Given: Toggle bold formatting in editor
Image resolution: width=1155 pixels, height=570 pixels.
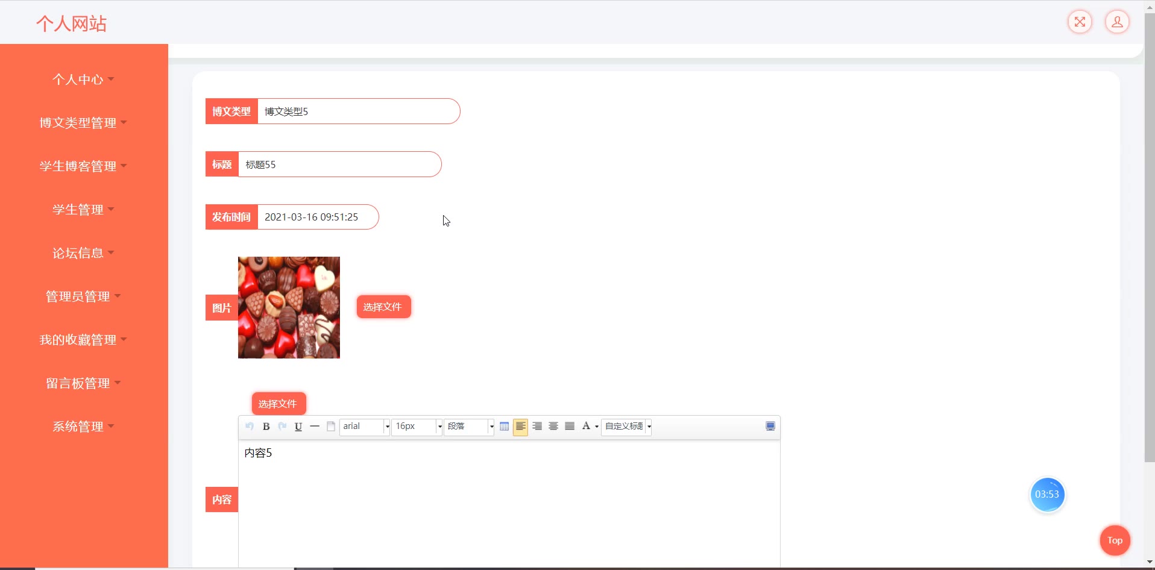Looking at the screenshot, I should click(x=266, y=427).
